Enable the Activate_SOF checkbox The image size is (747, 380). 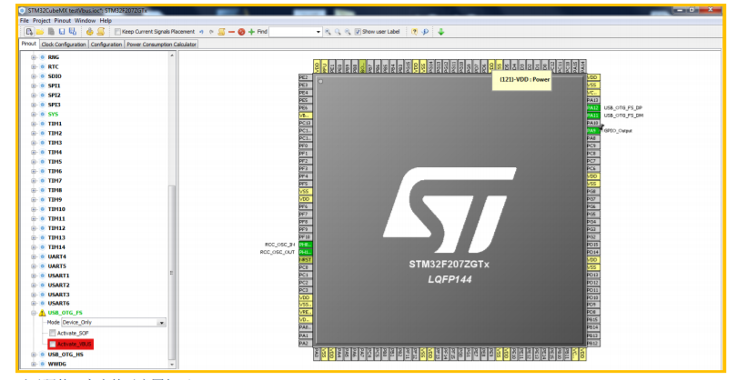click(x=53, y=333)
